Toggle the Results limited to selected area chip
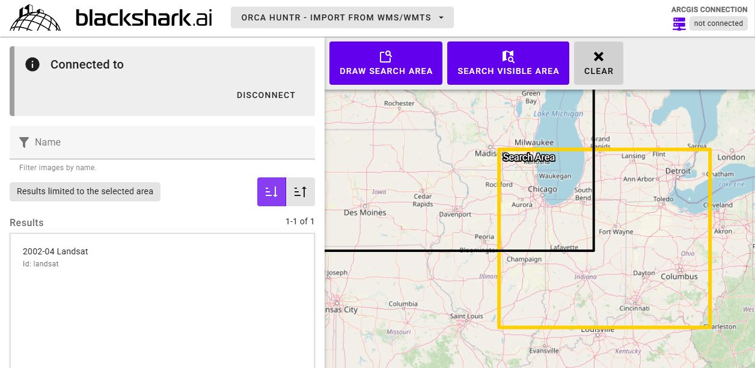The width and height of the screenshot is (755, 368). click(85, 191)
